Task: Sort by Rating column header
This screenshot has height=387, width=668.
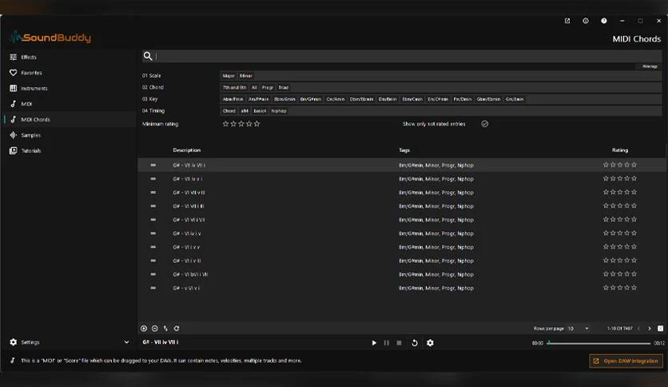Action: (620, 150)
